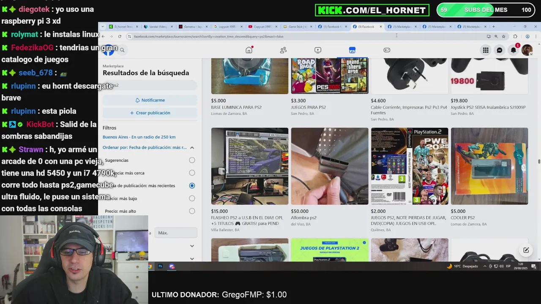Screen dimensions: 541x304
Task: Open the Notifications bell icon
Action: (514, 50)
